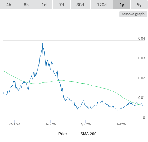Click the Apr '25 axis label

tap(86, 124)
